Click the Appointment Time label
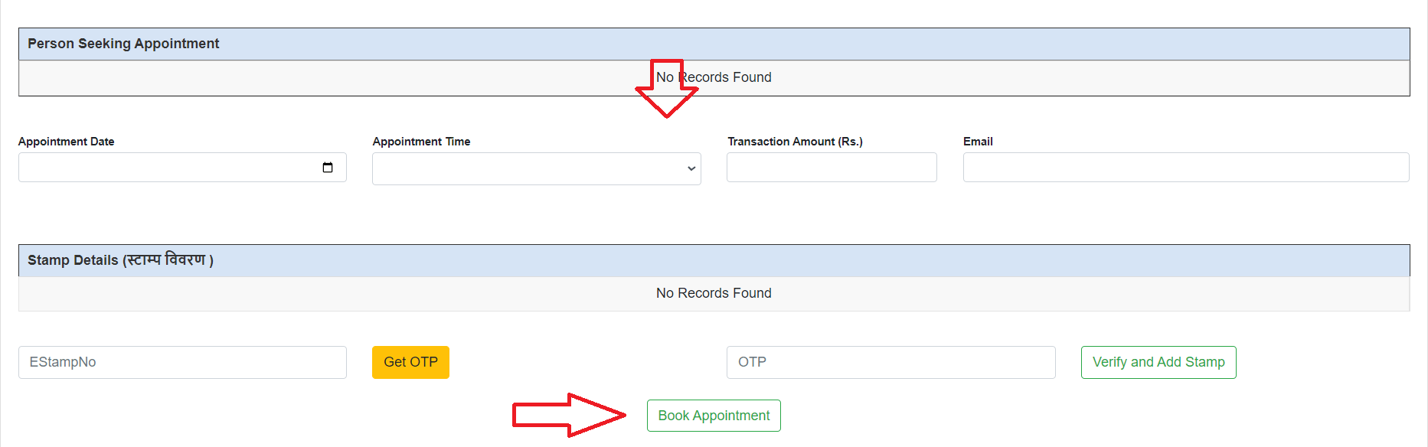 pos(421,142)
